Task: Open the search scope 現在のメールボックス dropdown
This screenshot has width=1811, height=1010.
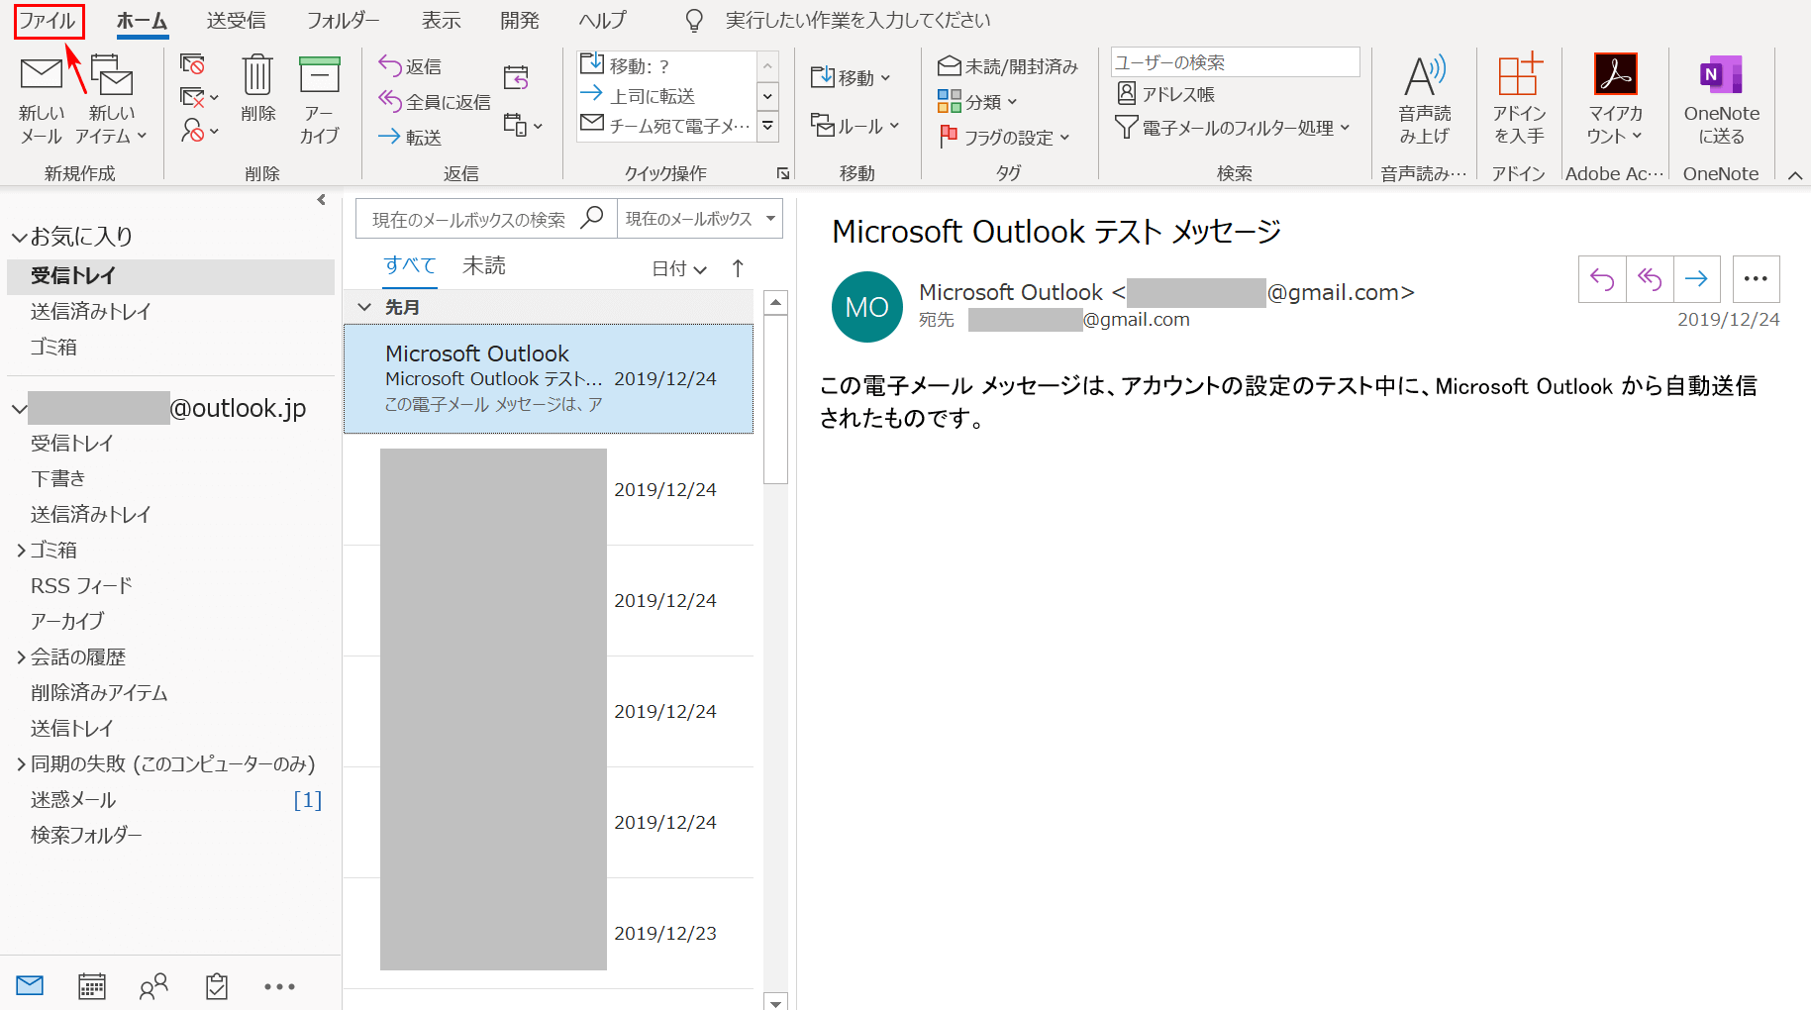Action: (x=699, y=219)
